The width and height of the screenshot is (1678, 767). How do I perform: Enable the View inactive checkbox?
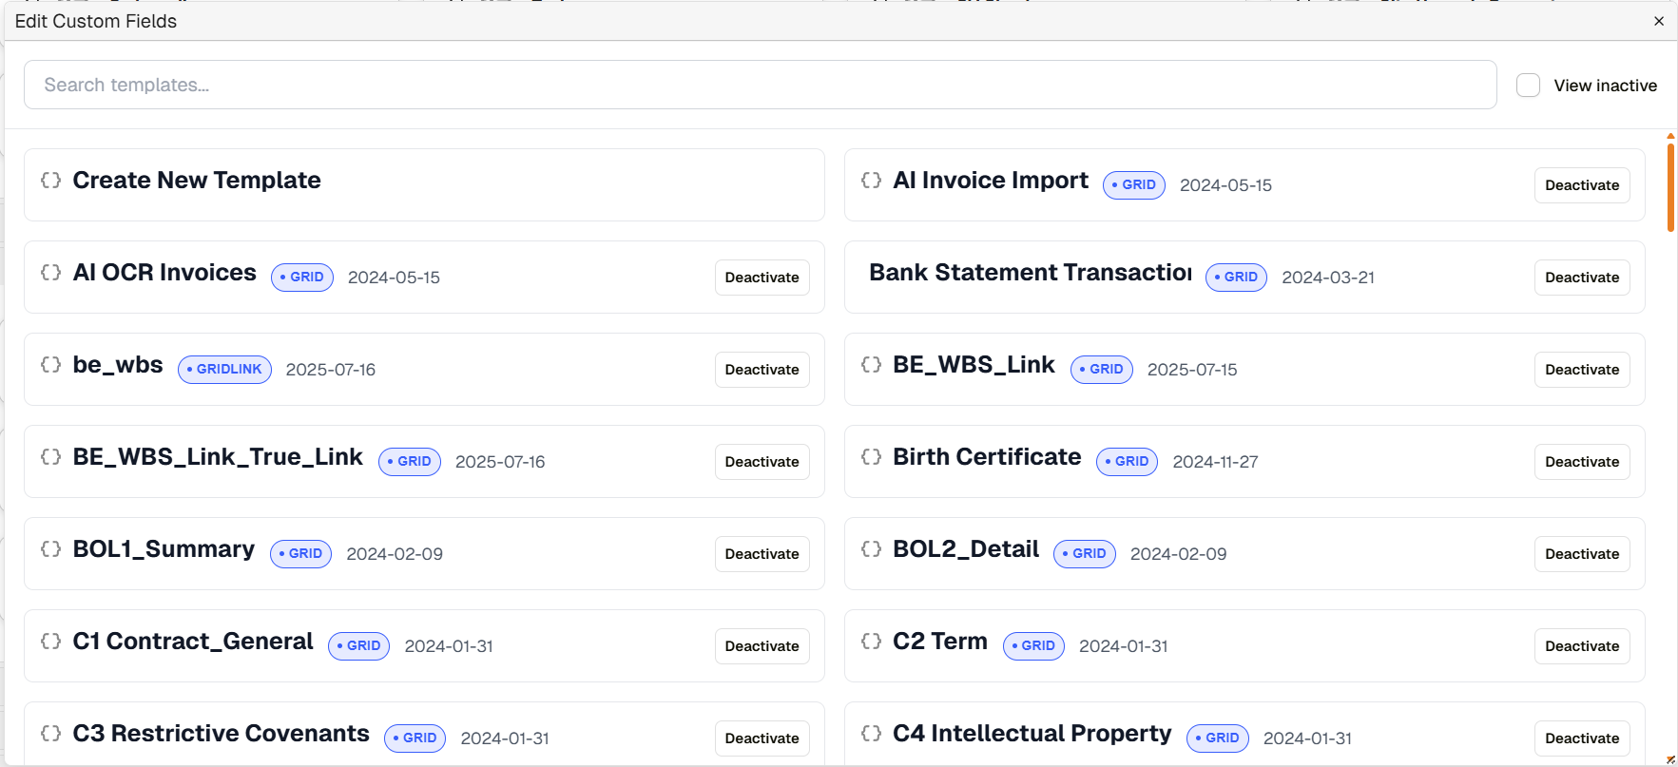pos(1528,86)
